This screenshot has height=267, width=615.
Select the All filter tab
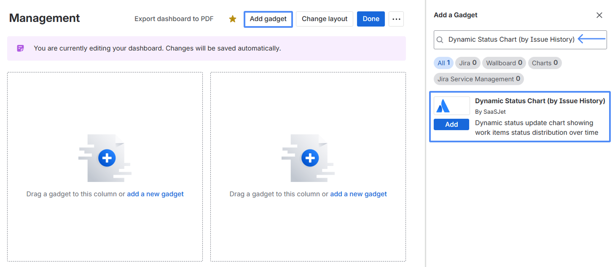(443, 63)
